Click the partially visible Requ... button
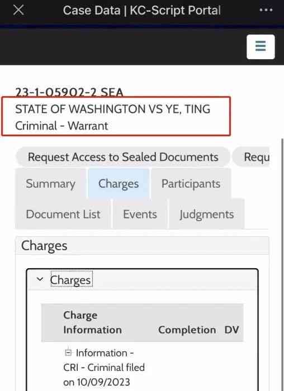This screenshot has height=391, width=284. tap(251, 157)
